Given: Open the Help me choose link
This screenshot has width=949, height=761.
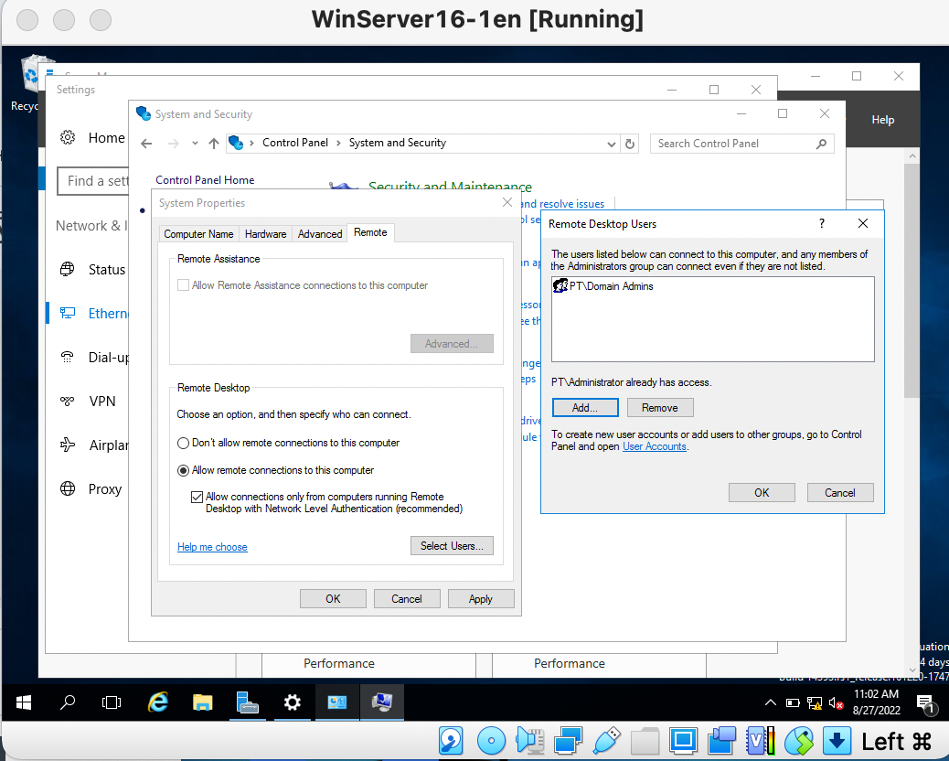Looking at the screenshot, I should click(x=212, y=547).
